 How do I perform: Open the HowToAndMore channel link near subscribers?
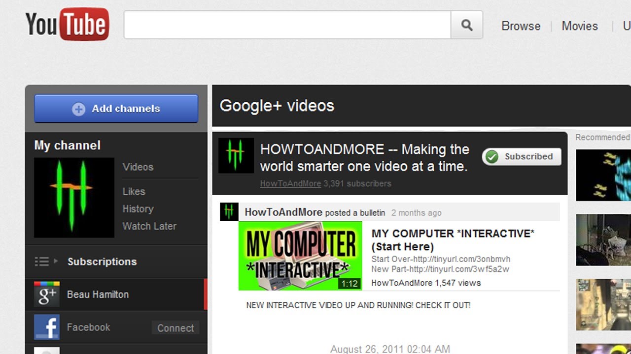pyautogui.click(x=290, y=184)
